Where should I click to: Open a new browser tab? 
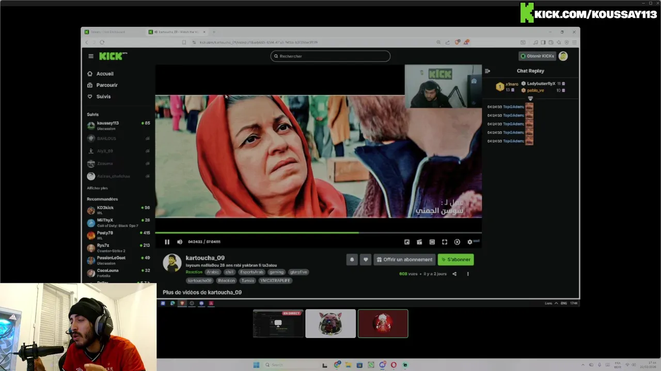coord(214,32)
